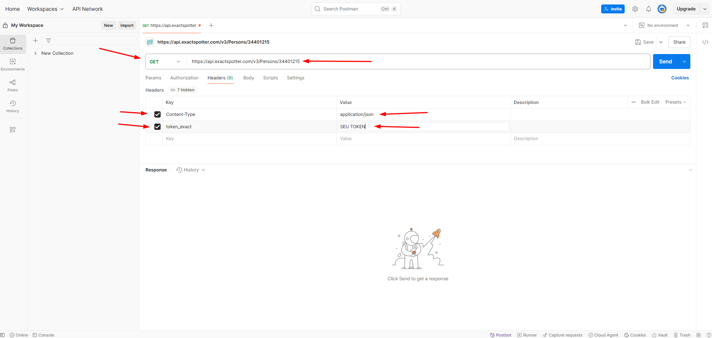This screenshot has width=712, height=338.
Task: Uncheck the token_exact header checkbox
Action: point(157,127)
